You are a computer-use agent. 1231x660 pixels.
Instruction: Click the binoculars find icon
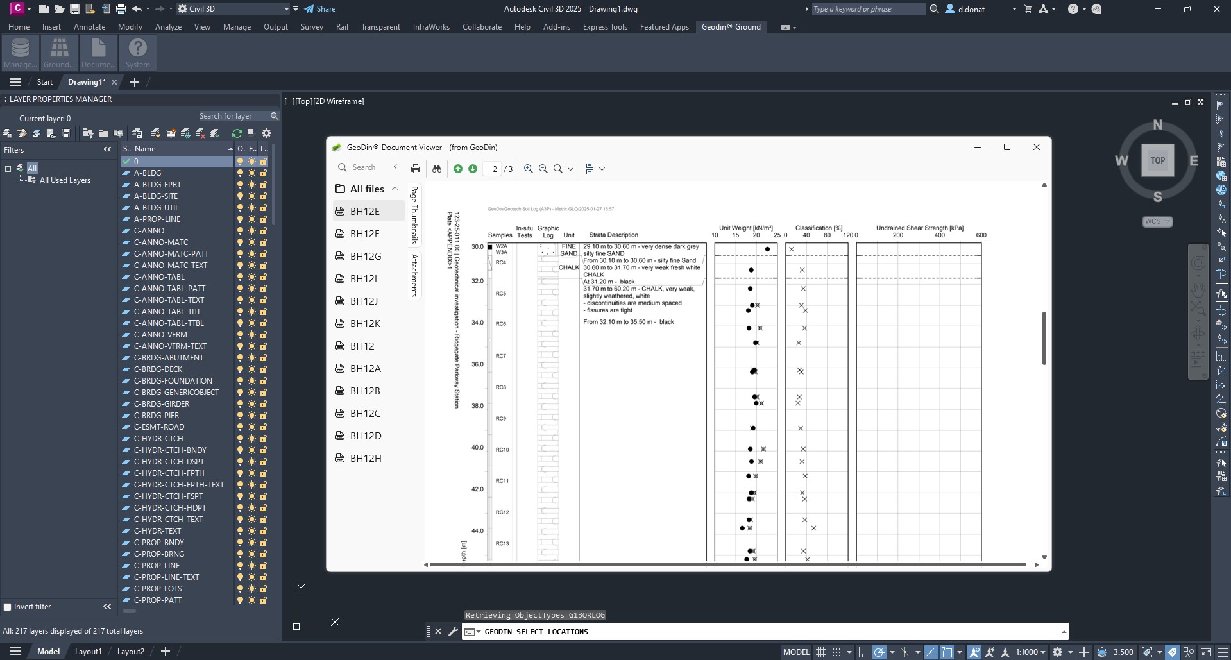point(437,169)
